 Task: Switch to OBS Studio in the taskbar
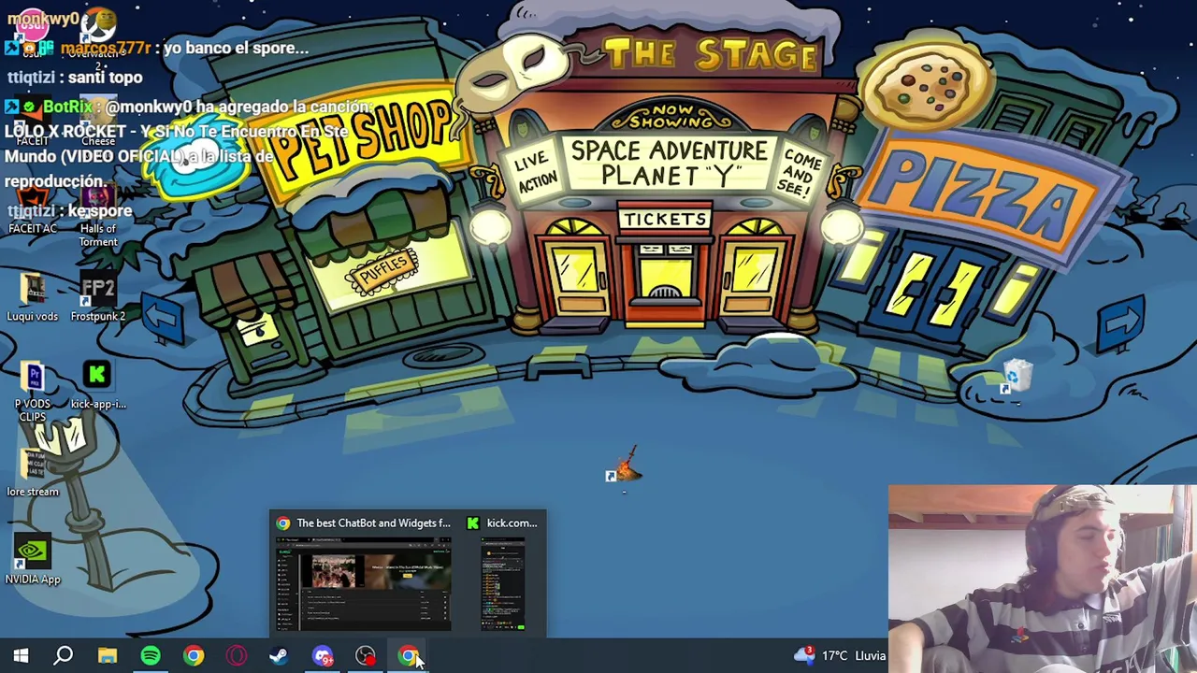tap(365, 656)
